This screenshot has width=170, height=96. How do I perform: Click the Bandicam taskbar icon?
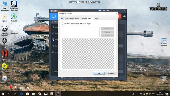tap(58, 94)
